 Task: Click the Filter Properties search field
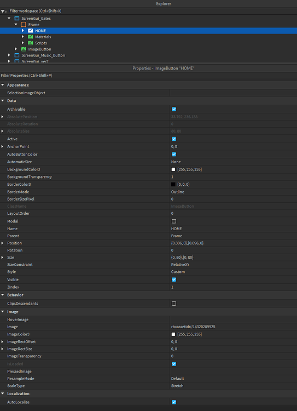(x=148, y=76)
